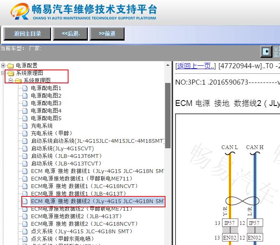
Task: Collapse the nested 系统原理图 subfolder
Action: (11, 80)
